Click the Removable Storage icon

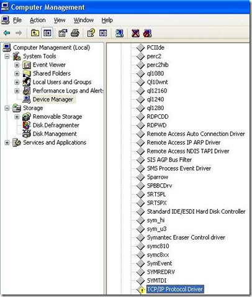pos(27,117)
